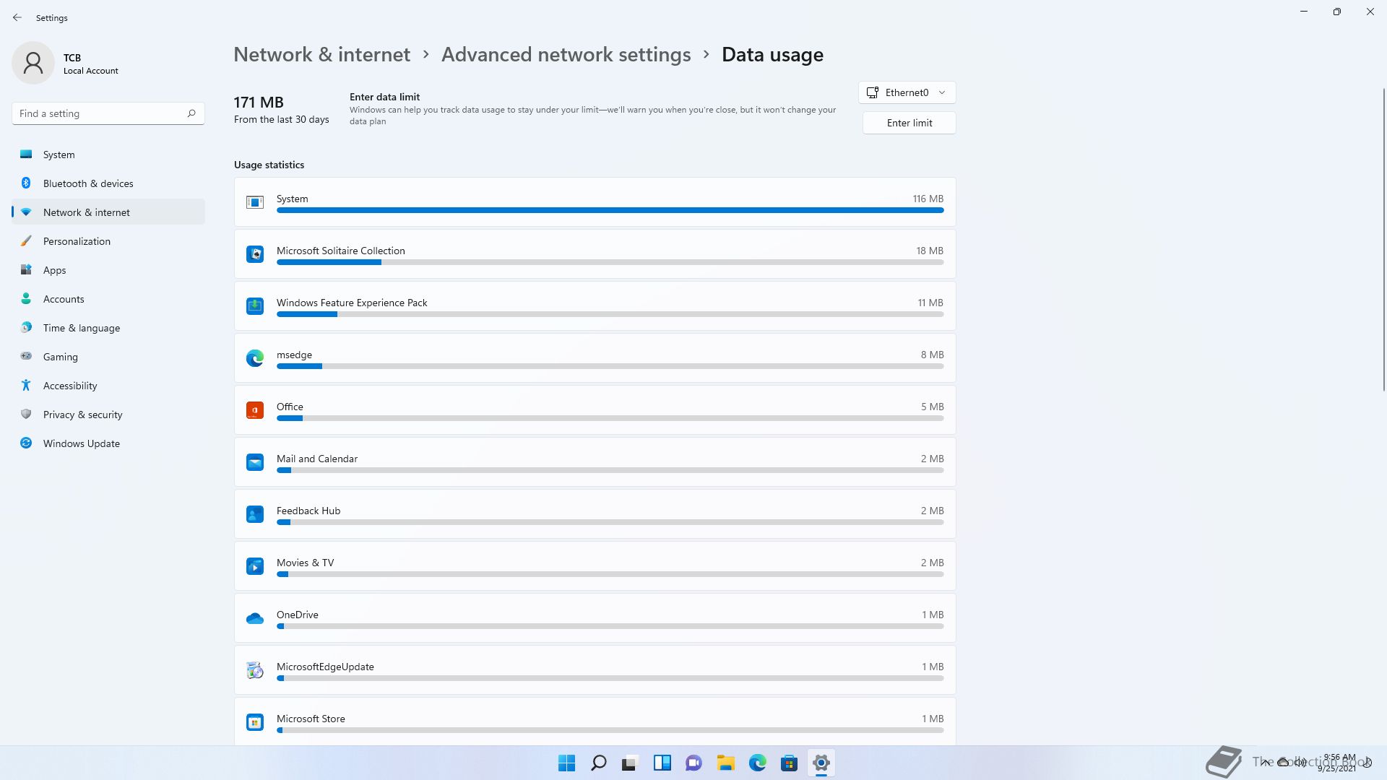The height and width of the screenshot is (780, 1387).
Task: Go to Advanced network settings breadcrumb
Action: 566,55
